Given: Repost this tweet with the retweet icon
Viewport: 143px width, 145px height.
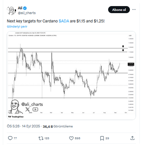Looking at the screenshot, I should 41,138.
